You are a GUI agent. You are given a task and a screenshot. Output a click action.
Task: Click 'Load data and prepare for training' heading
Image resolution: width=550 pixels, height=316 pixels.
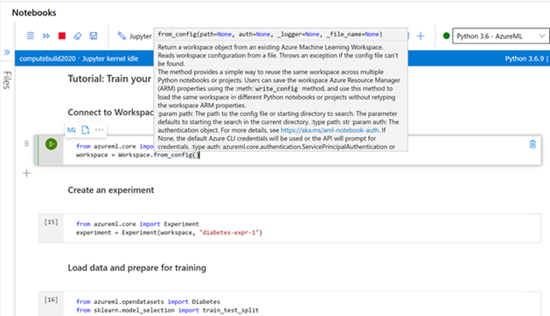(x=136, y=268)
